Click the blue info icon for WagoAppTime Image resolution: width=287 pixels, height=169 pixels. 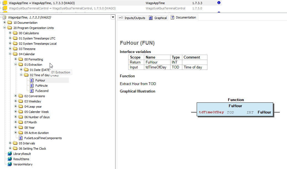click(219, 3)
